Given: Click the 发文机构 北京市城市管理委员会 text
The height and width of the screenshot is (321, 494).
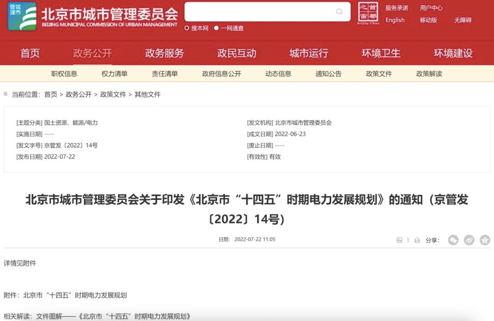Looking at the screenshot, I should [x=289, y=123].
